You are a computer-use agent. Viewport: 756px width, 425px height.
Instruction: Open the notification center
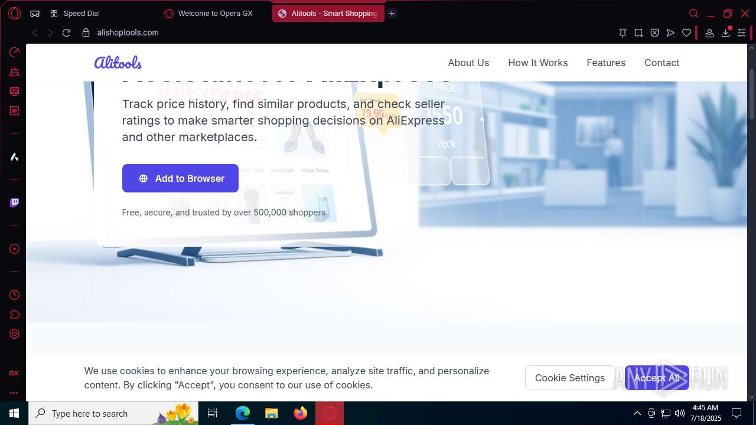point(737,413)
